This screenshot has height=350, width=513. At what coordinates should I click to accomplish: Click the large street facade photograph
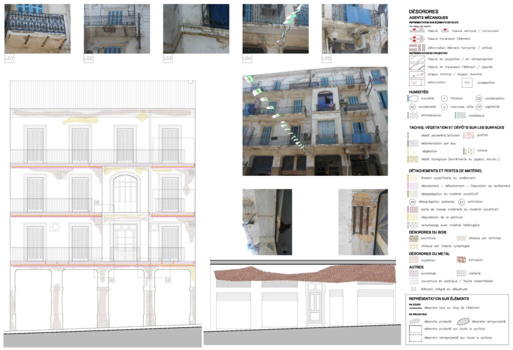tap(315, 121)
